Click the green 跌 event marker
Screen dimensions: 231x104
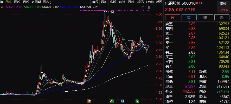112,101
